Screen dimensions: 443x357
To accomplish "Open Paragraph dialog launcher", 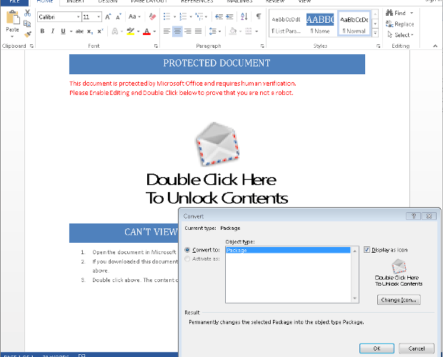I will pos(262,46).
